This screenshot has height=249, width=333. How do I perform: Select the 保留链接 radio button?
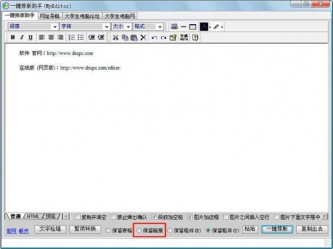point(139,230)
